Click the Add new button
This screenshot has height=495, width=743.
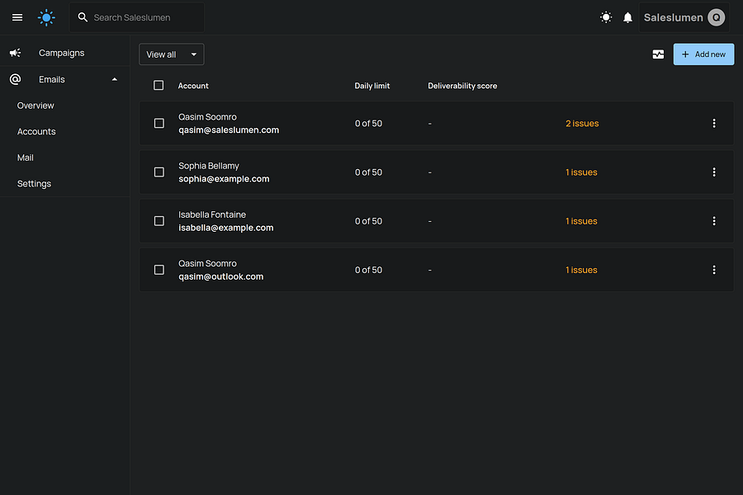click(703, 54)
